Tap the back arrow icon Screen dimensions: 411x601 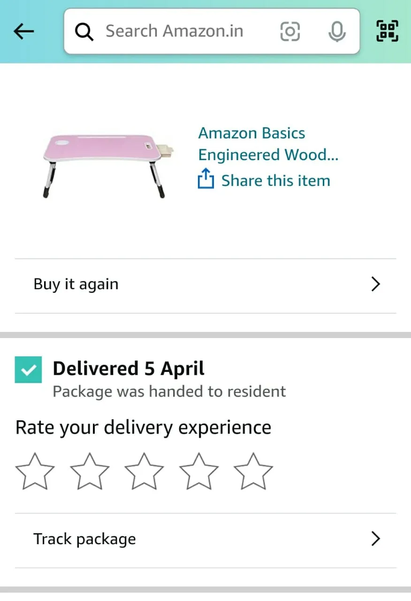pos(24,31)
